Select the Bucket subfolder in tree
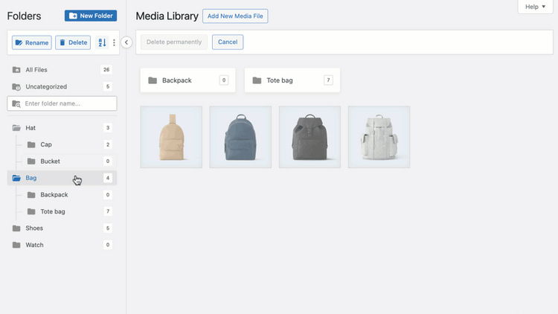 (50, 161)
